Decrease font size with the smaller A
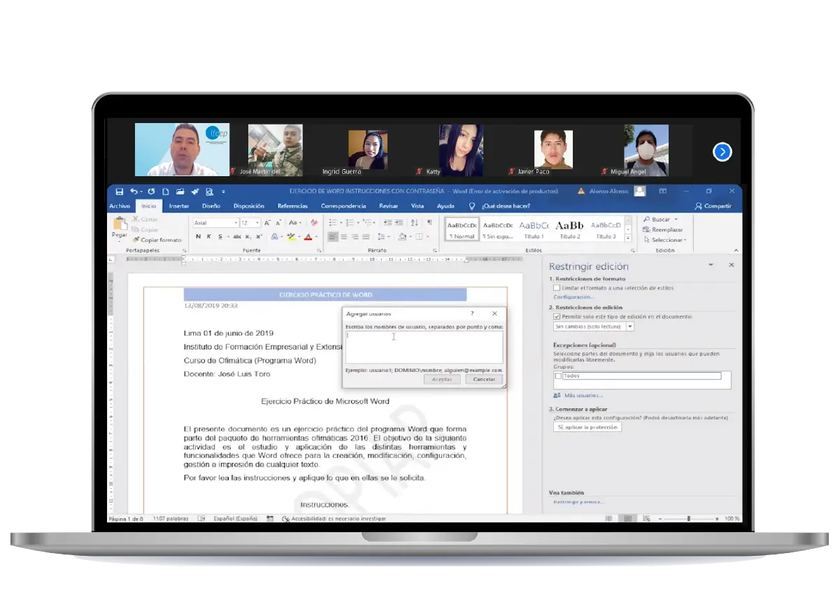This screenshot has width=840, height=602. [x=278, y=223]
